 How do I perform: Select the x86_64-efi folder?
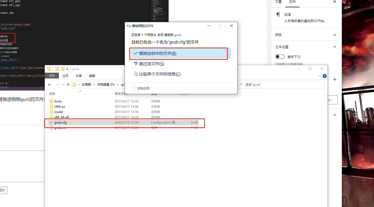(62, 117)
